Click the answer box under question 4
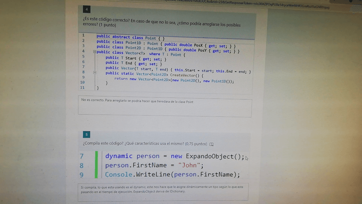Viewport: 362px width, 204px height. point(165,107)
